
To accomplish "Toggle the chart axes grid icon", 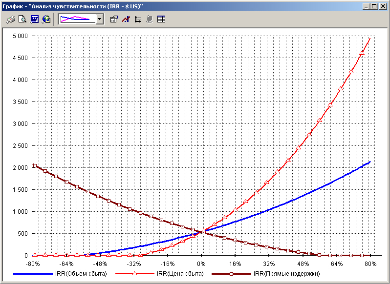I will [137, 20].
